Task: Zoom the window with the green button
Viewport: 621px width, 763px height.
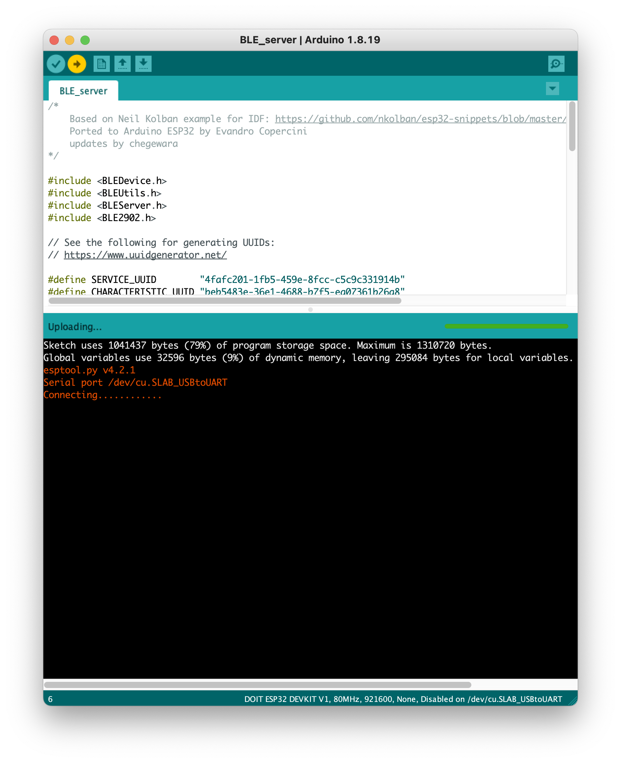Action: 85,40
